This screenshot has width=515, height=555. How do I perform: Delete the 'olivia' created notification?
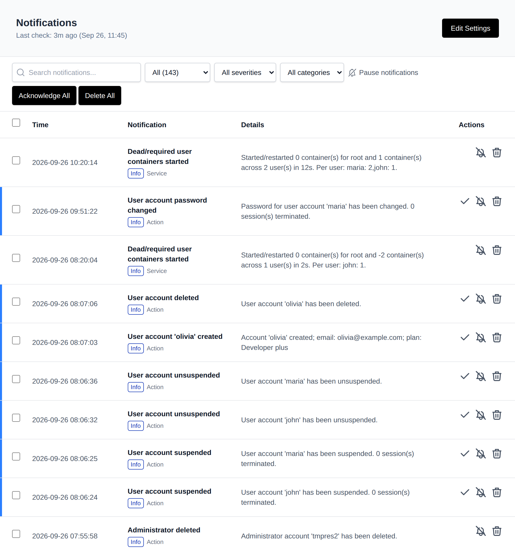coord(497,338)
